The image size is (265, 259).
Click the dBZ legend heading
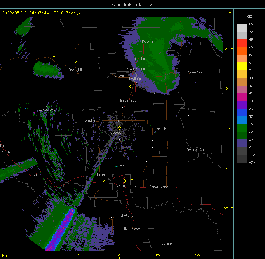click(249, 16)
